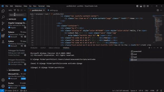Maximize the terminal panel with chevron up

(158, 48)
